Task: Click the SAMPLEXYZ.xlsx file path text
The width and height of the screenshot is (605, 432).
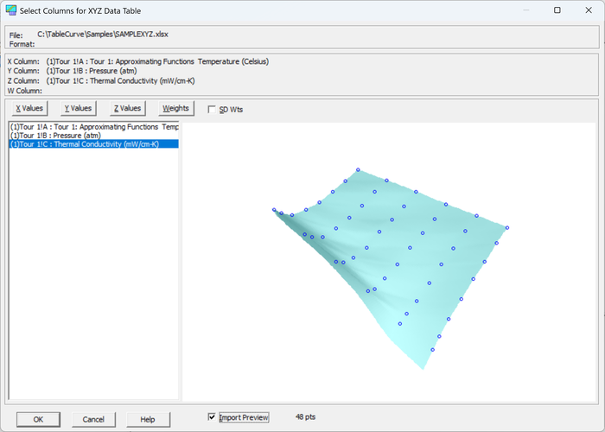Action: 103,35
